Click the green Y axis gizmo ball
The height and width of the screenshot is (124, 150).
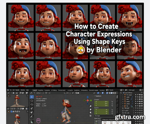[91, 100]
